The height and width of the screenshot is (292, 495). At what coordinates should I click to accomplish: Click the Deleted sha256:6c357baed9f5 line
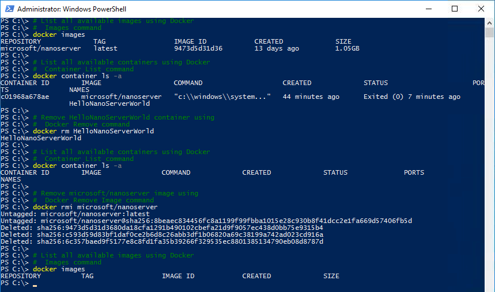pos(162,241)
